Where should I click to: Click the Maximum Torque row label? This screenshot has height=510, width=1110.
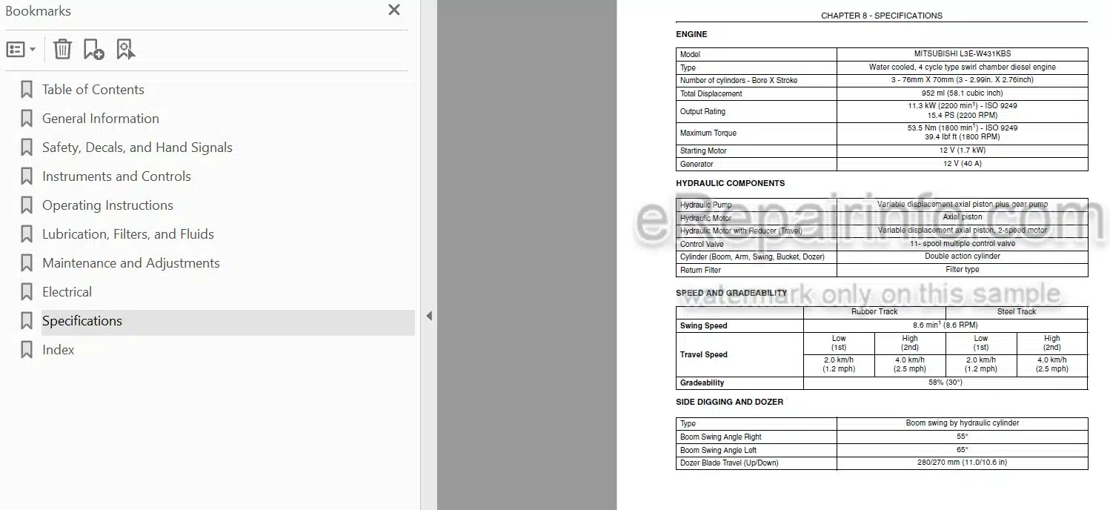point(708,133)
